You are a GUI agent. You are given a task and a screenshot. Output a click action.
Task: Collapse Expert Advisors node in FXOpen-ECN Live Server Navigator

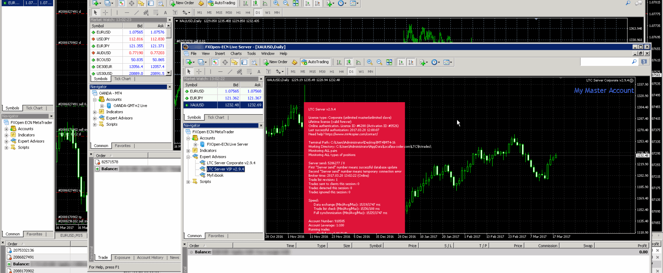(188, 157)
